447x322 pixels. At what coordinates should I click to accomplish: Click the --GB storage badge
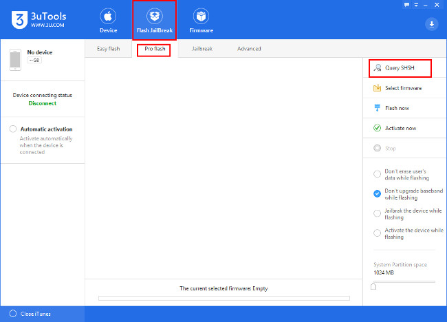click(x=34, y=60)
